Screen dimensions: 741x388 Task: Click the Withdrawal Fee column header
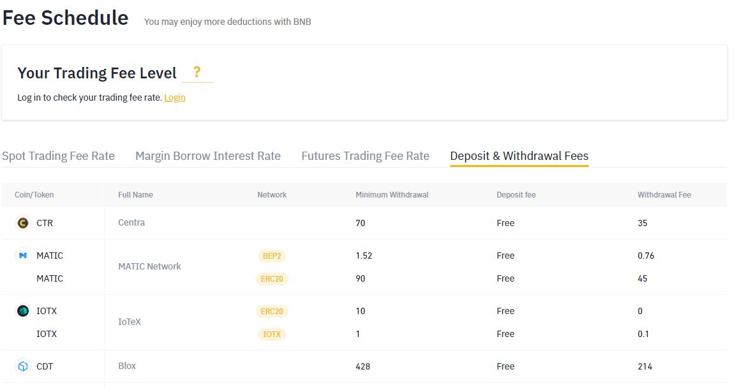664,195
